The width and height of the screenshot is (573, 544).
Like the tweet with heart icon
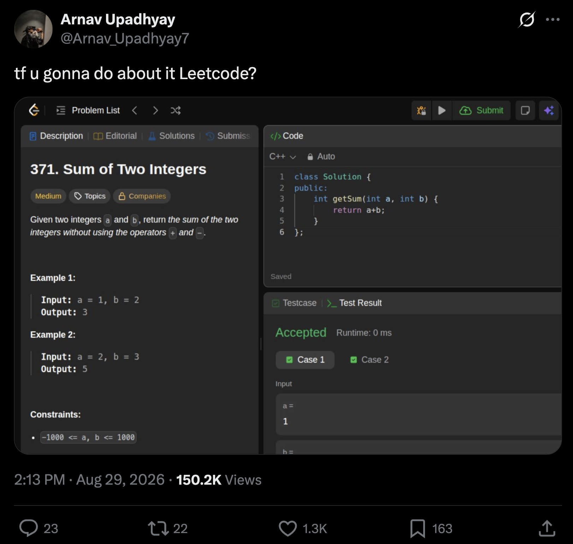click(288, 528)
